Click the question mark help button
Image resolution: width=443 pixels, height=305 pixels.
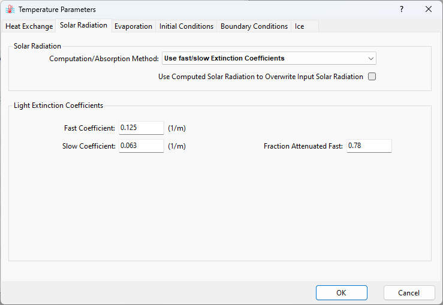click(x=402, y=10)
